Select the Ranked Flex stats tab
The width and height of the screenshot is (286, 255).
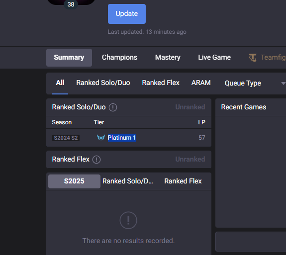[x=183, y=181]
